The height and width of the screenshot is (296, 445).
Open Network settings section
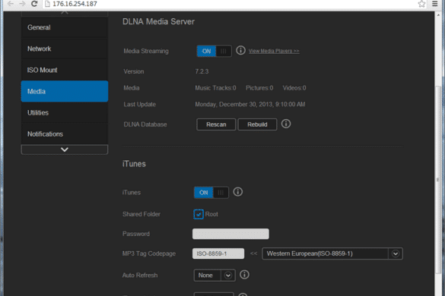pos(65,49)
